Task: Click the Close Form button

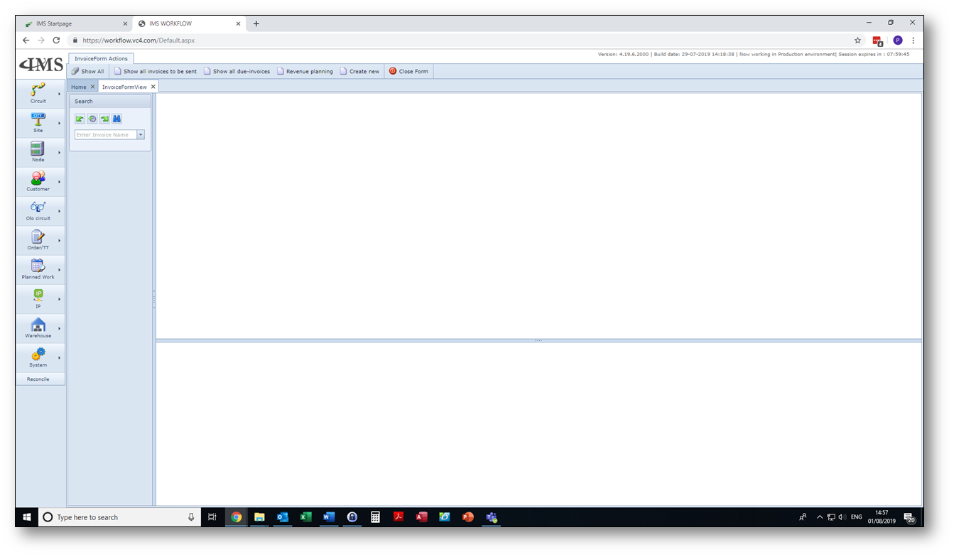Action: click(x=408, y=71)
